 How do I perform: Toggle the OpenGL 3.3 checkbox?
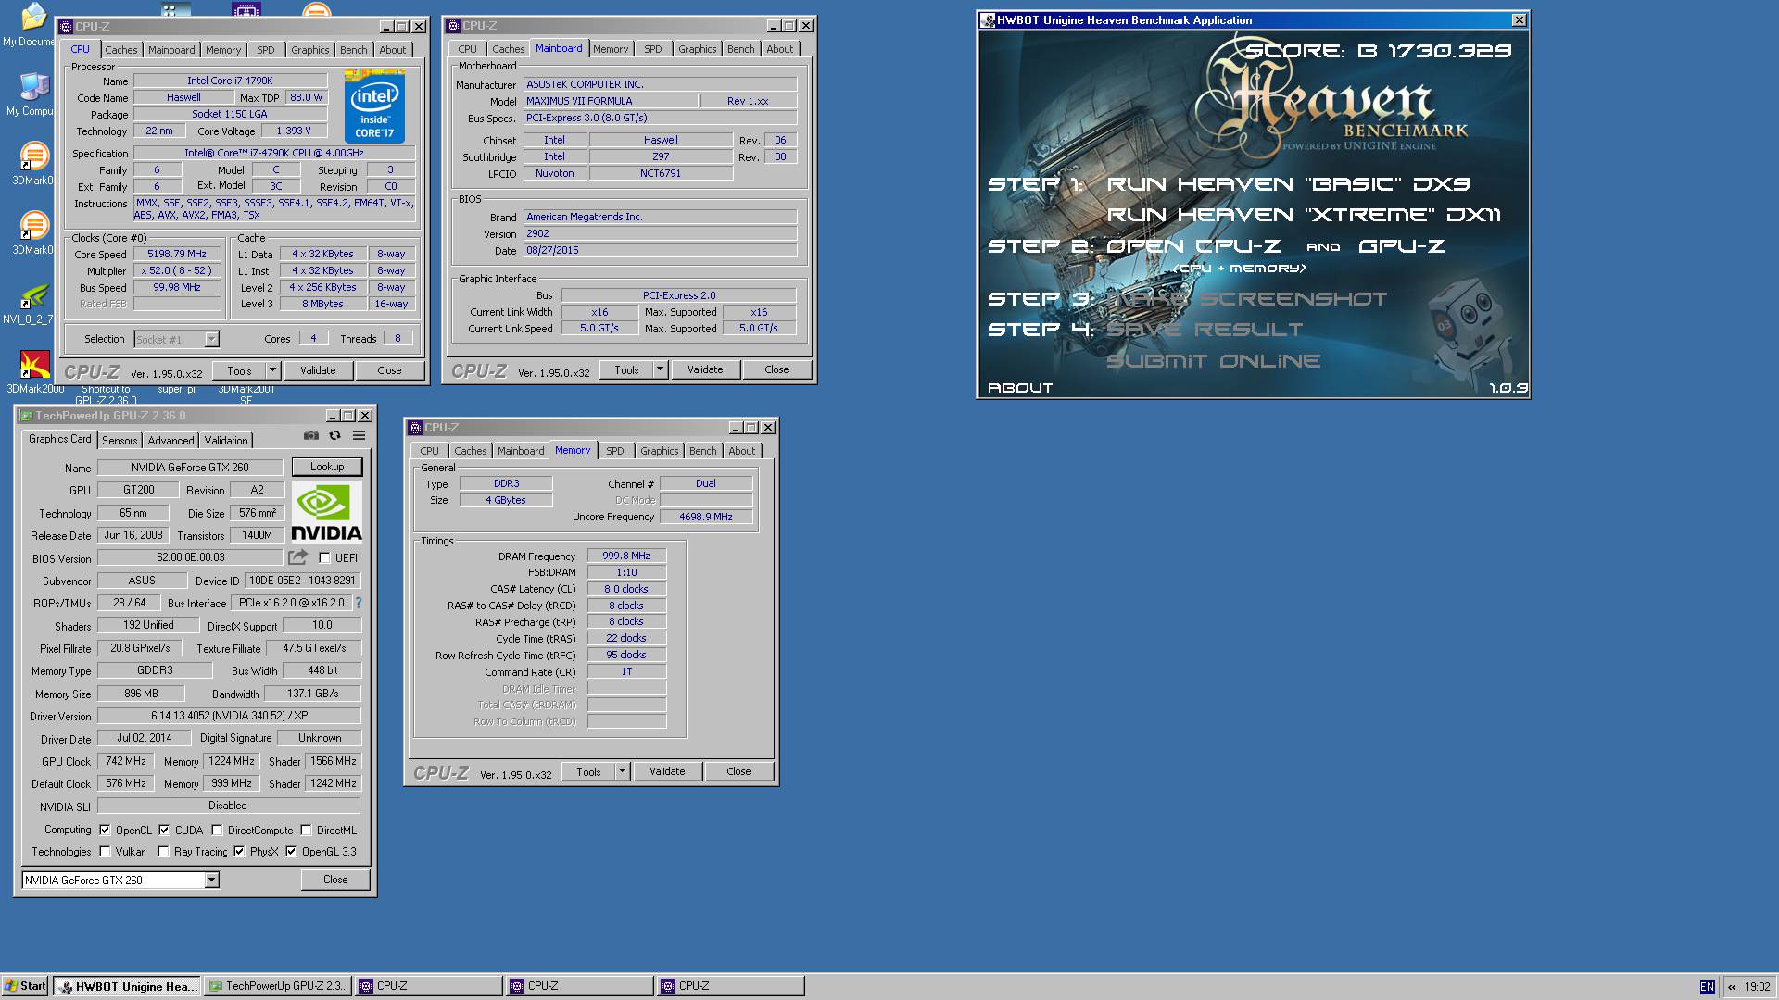[291, 852]
